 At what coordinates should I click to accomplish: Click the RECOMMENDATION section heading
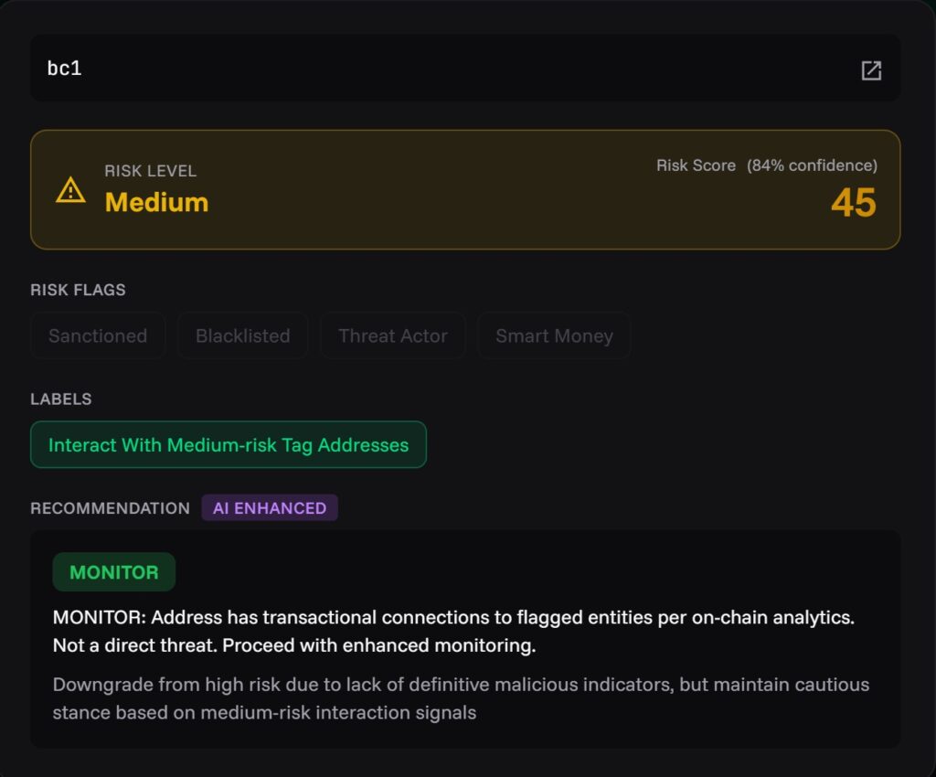point(110,508)
